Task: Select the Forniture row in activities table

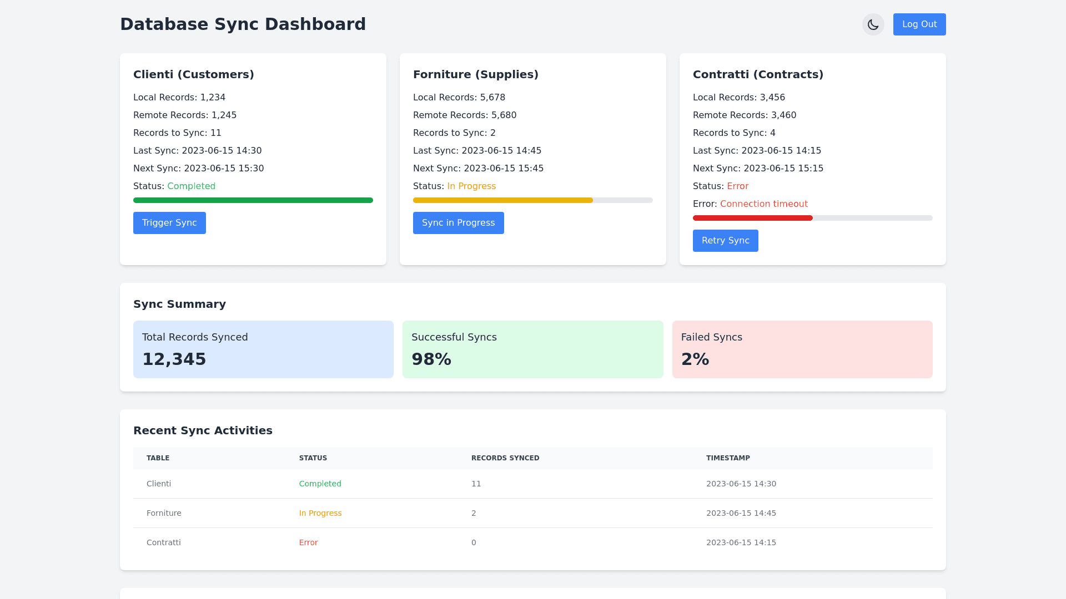Action: click(x=164, y=513)
